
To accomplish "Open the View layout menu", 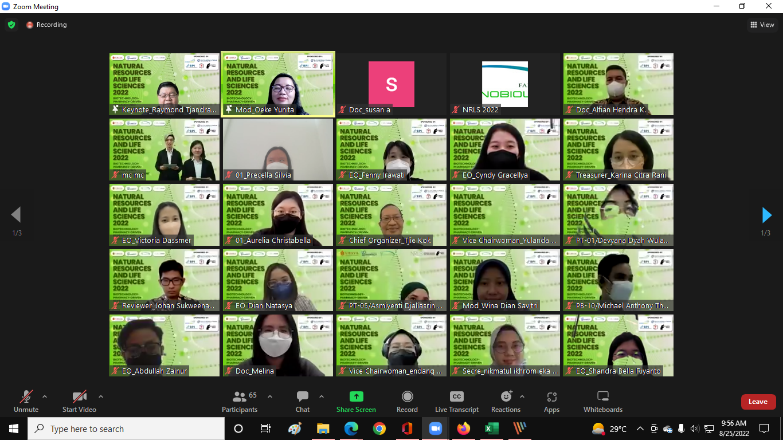I will click(x=762, y=25).
